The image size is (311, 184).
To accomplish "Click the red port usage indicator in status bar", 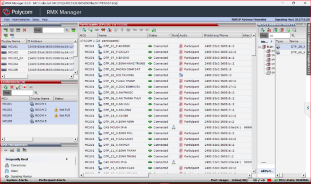I will point(269,180).
